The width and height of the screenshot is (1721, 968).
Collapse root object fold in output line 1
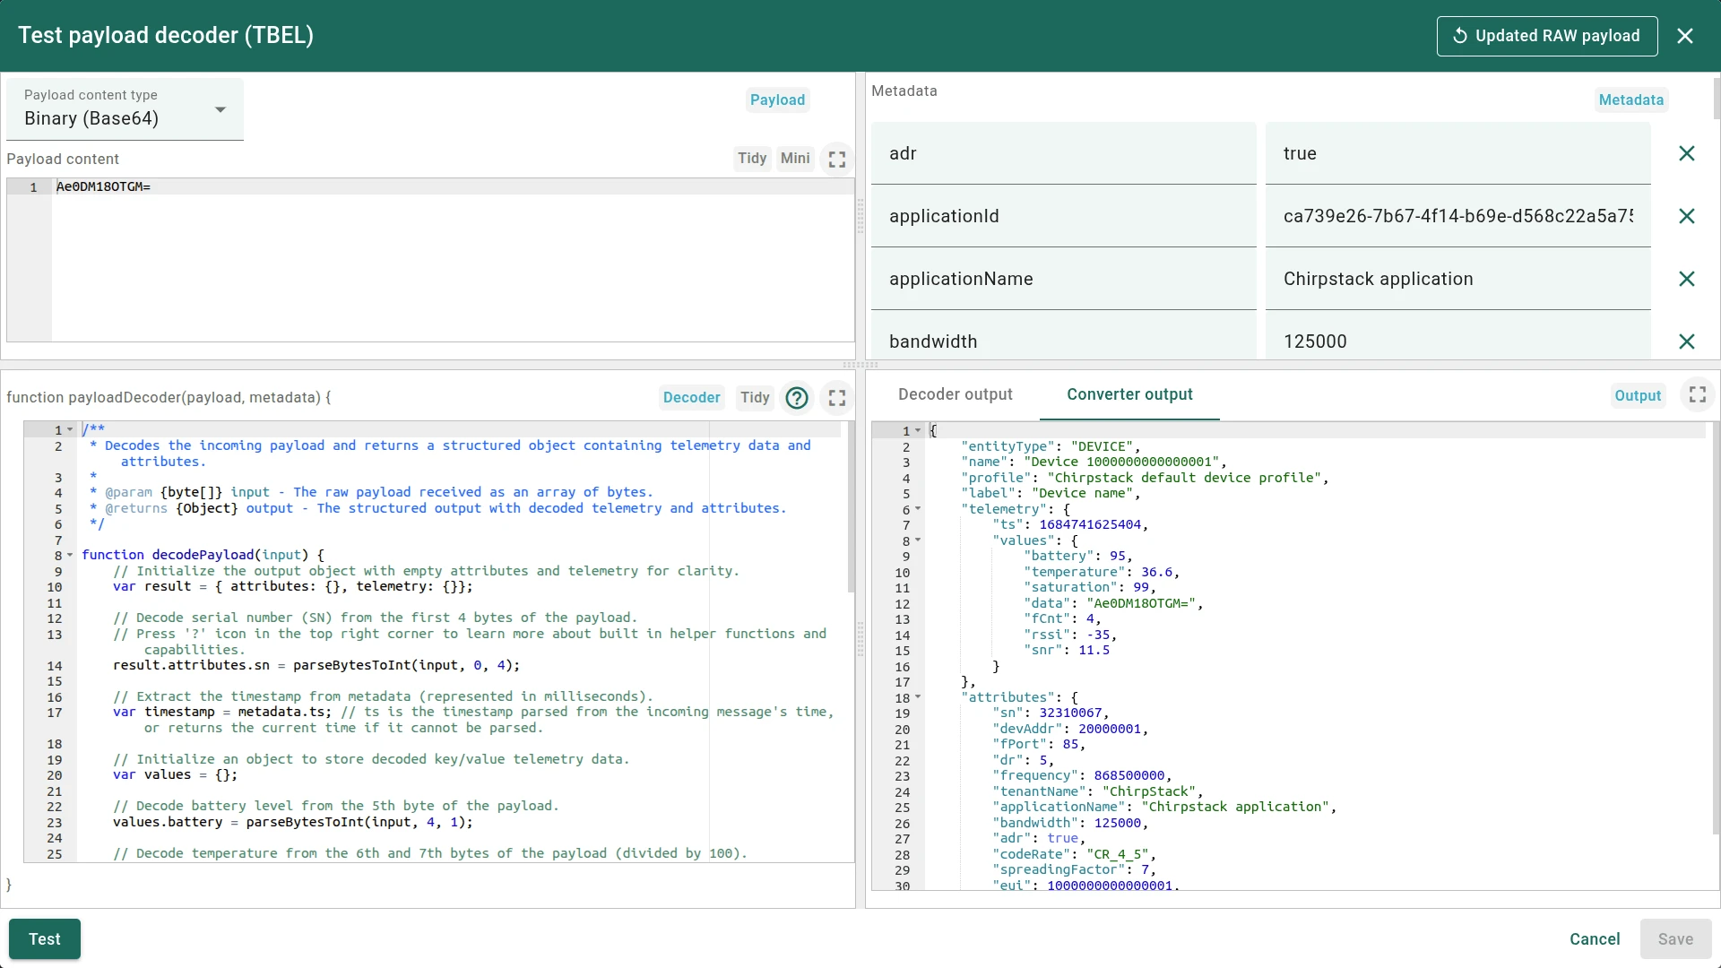pyautogui.click(x=918, y=431)
